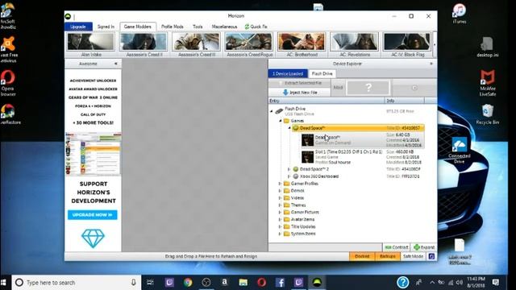The height and width of the screenshot is (290, 516).
Task: Click the Type here to search box
Action: [77, 283]
